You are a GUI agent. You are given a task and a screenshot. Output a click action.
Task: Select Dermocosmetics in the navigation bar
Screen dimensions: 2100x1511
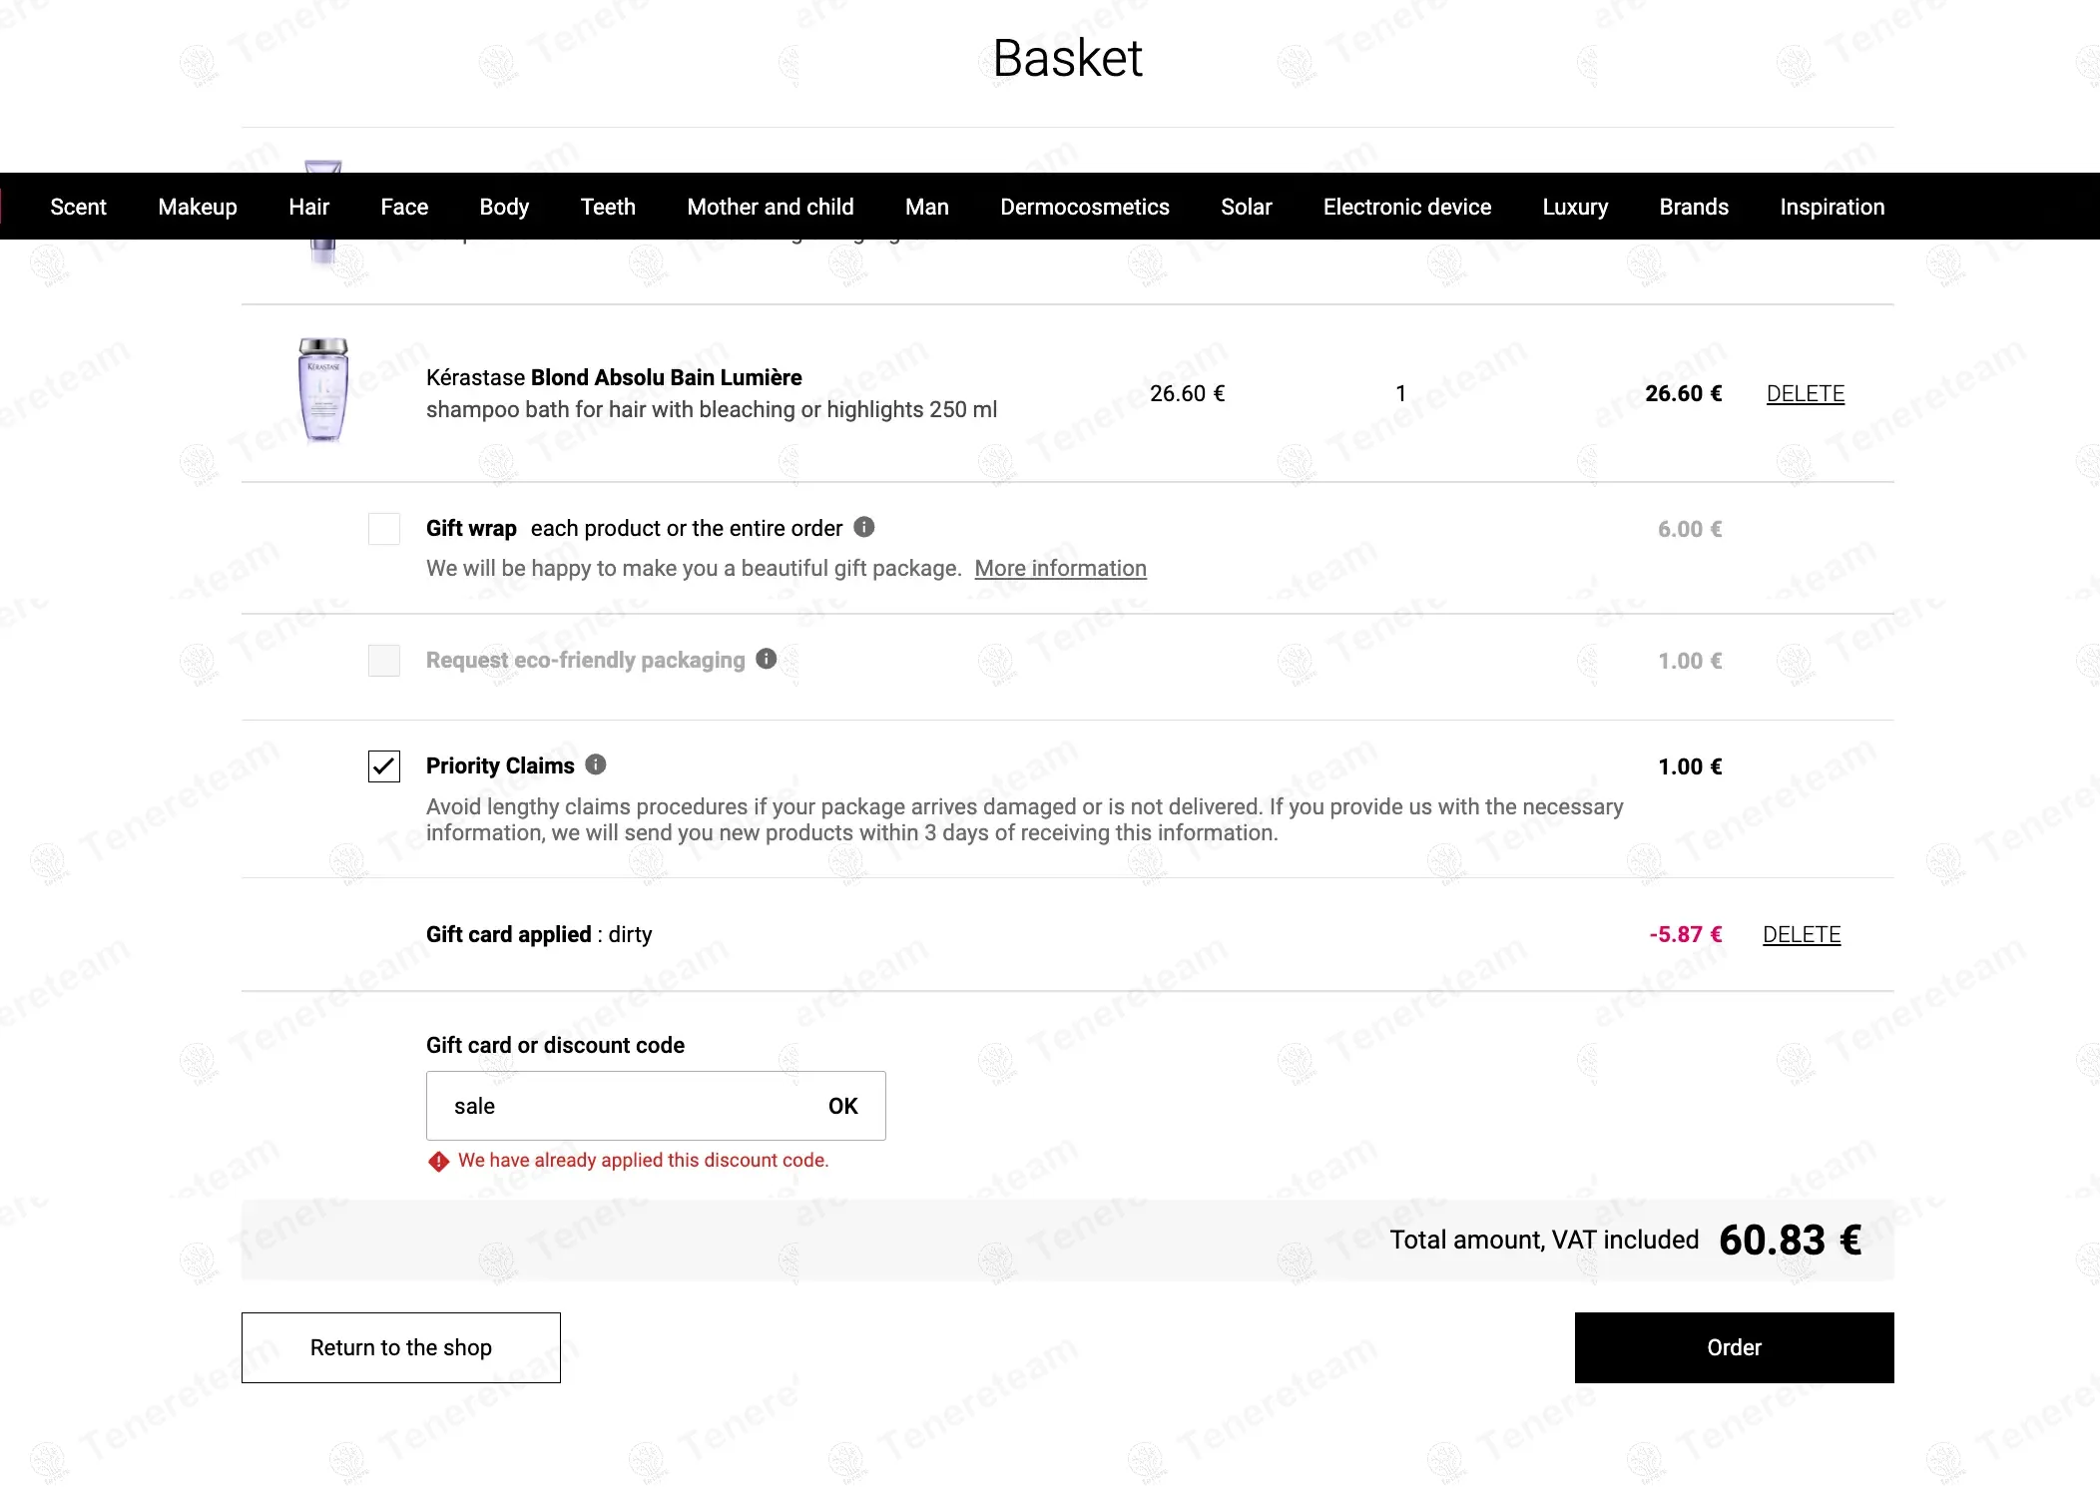(x=1085, y=207)
